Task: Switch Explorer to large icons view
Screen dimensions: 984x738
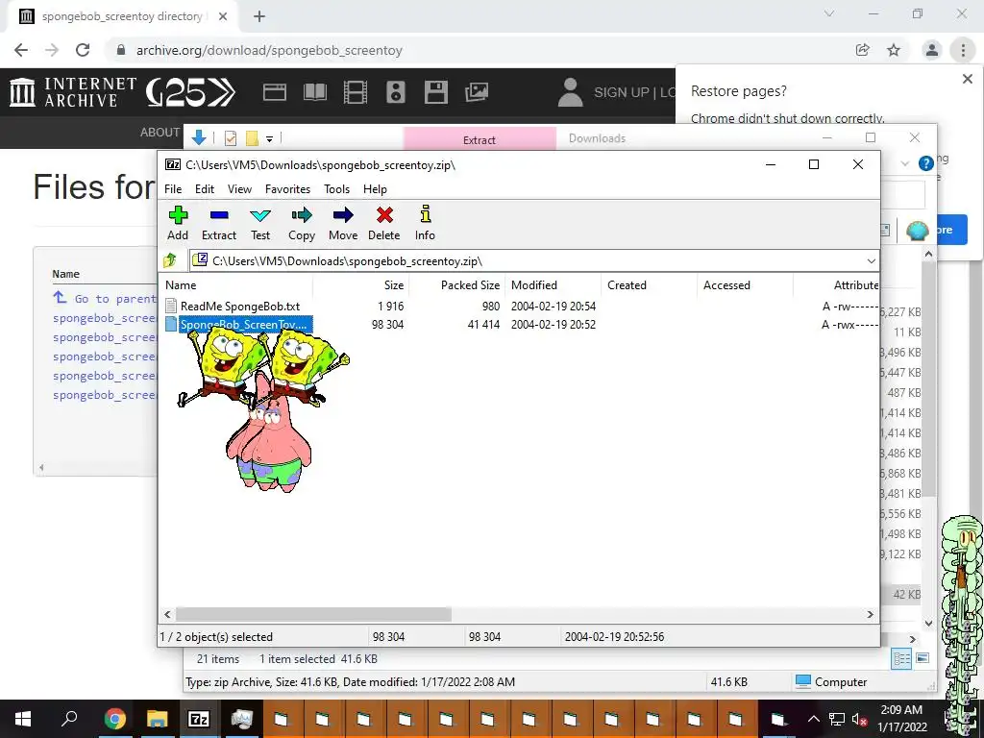Action: coord(922,658)
